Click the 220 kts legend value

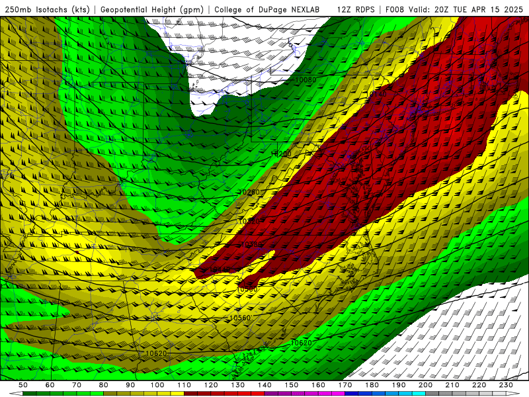click(479, 385)
